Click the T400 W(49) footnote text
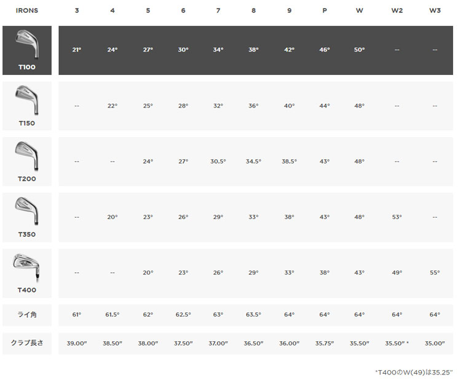This screenshot has width=461, height=391. (415, 372)
